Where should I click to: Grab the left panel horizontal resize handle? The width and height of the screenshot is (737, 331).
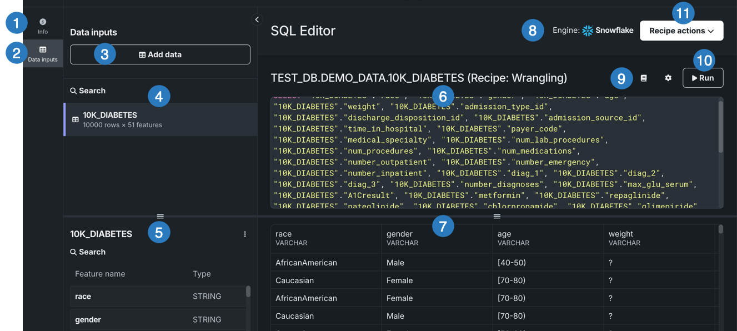tap(160, 216)
